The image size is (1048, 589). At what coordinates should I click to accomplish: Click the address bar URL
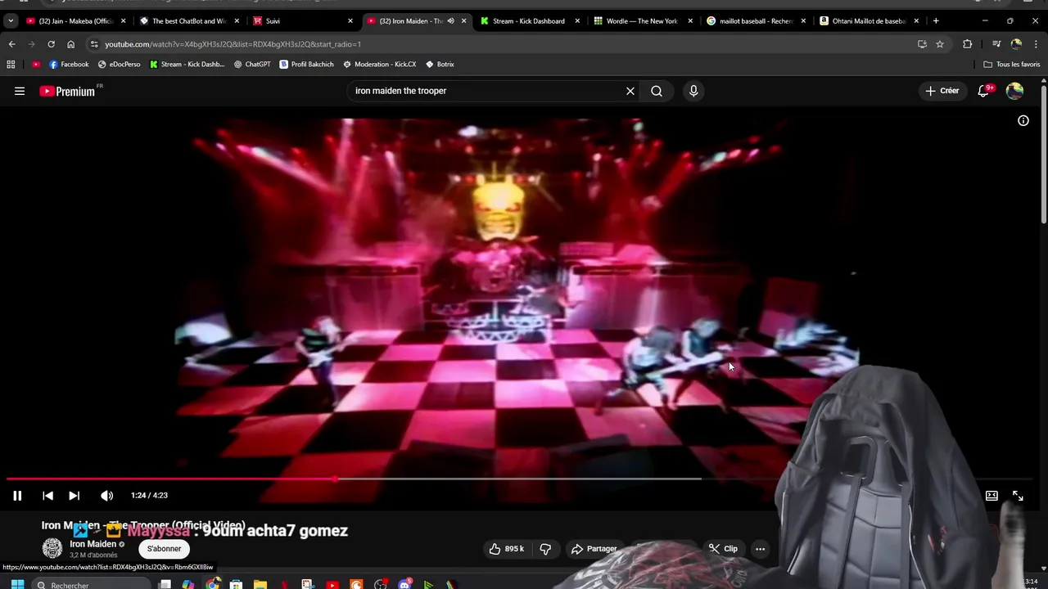[x=233, y=44]
